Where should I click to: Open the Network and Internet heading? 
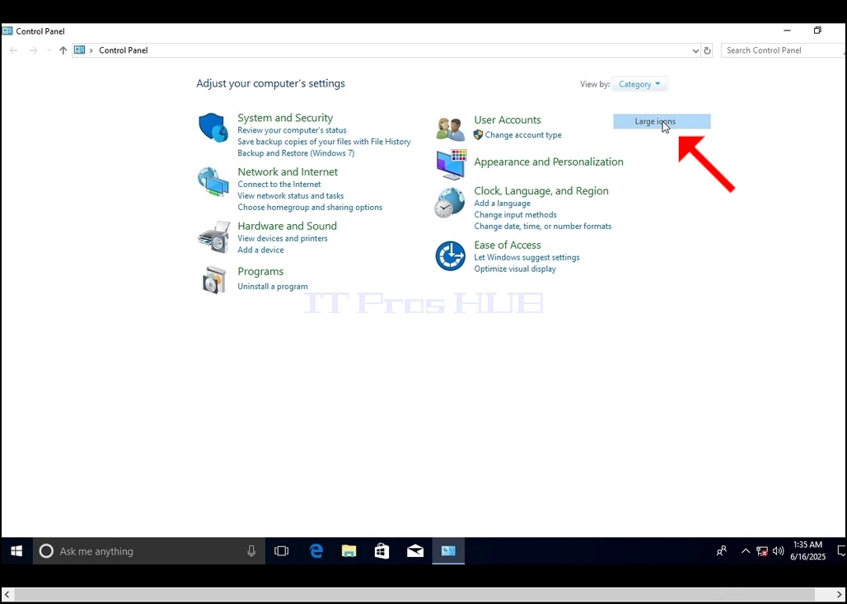click(288, 171)
